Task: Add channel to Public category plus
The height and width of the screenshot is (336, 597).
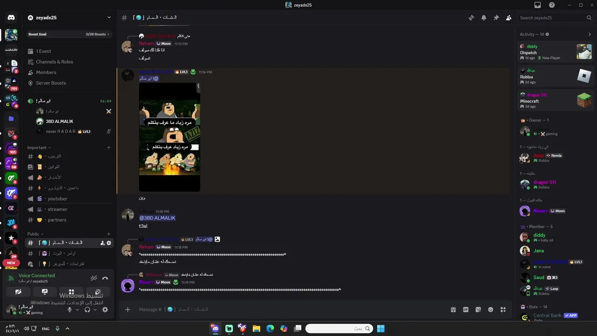Action: click(x=109, y=234)
